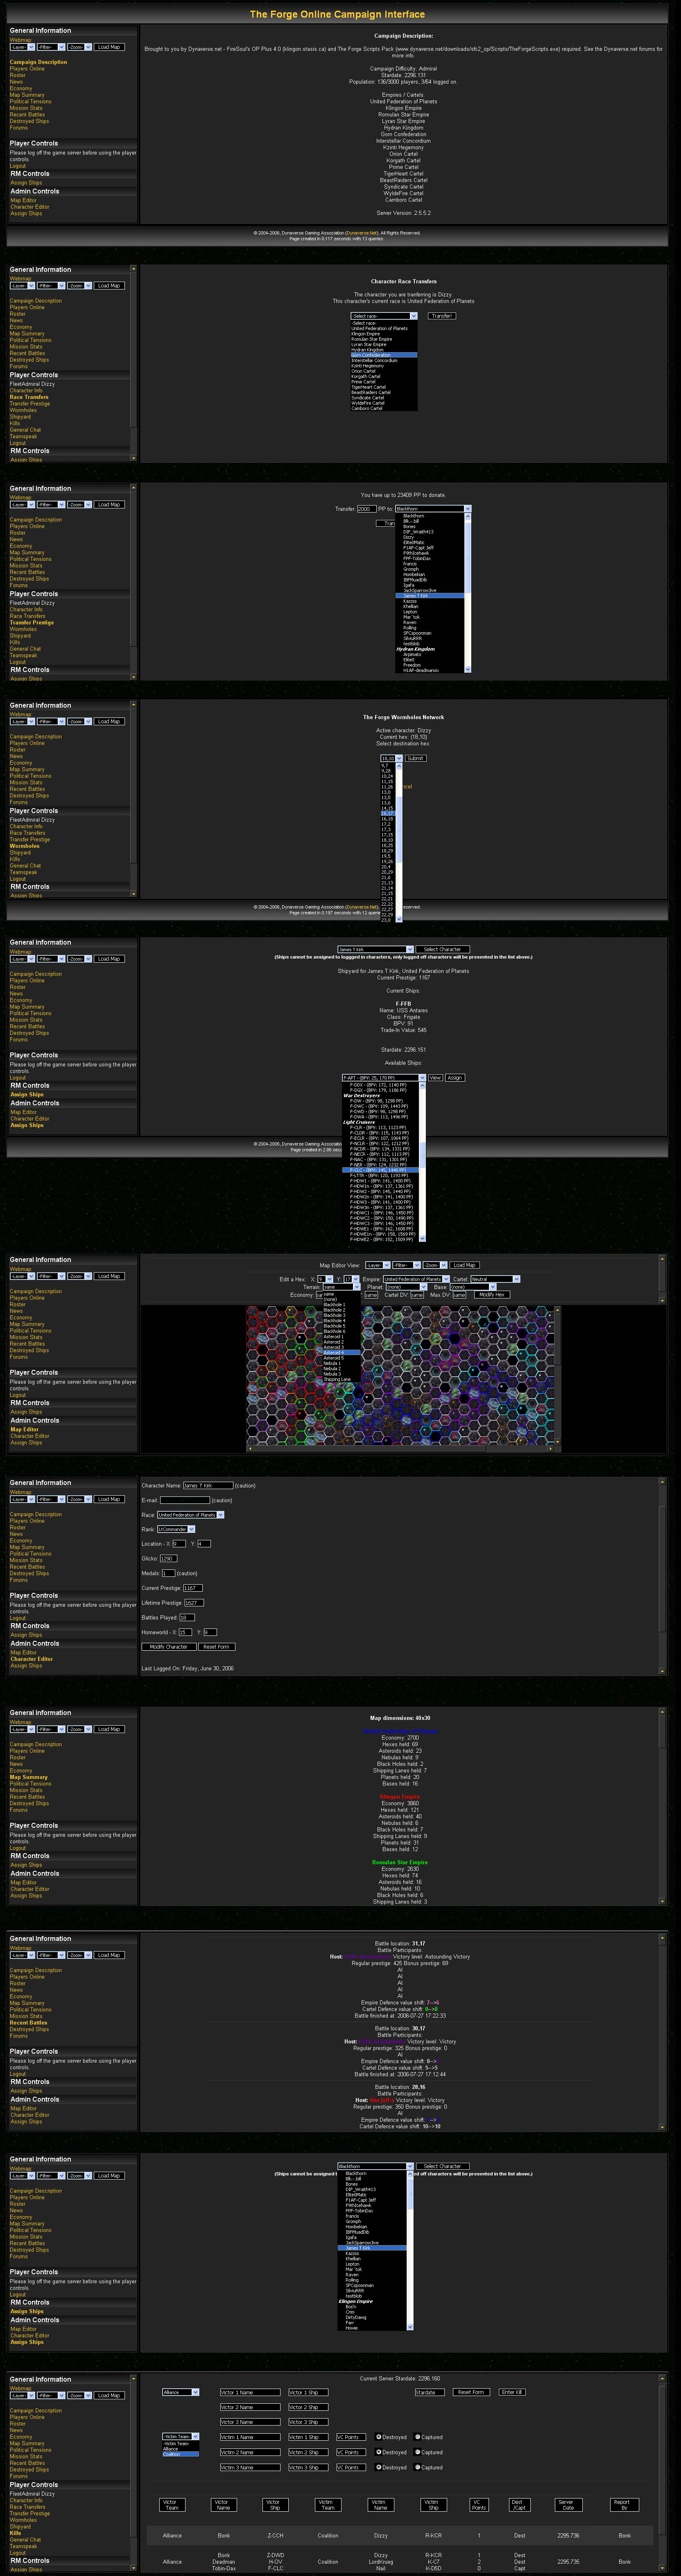Click Assign next to the ship list
The image size is (681, 2576).
click(454, 1078)
